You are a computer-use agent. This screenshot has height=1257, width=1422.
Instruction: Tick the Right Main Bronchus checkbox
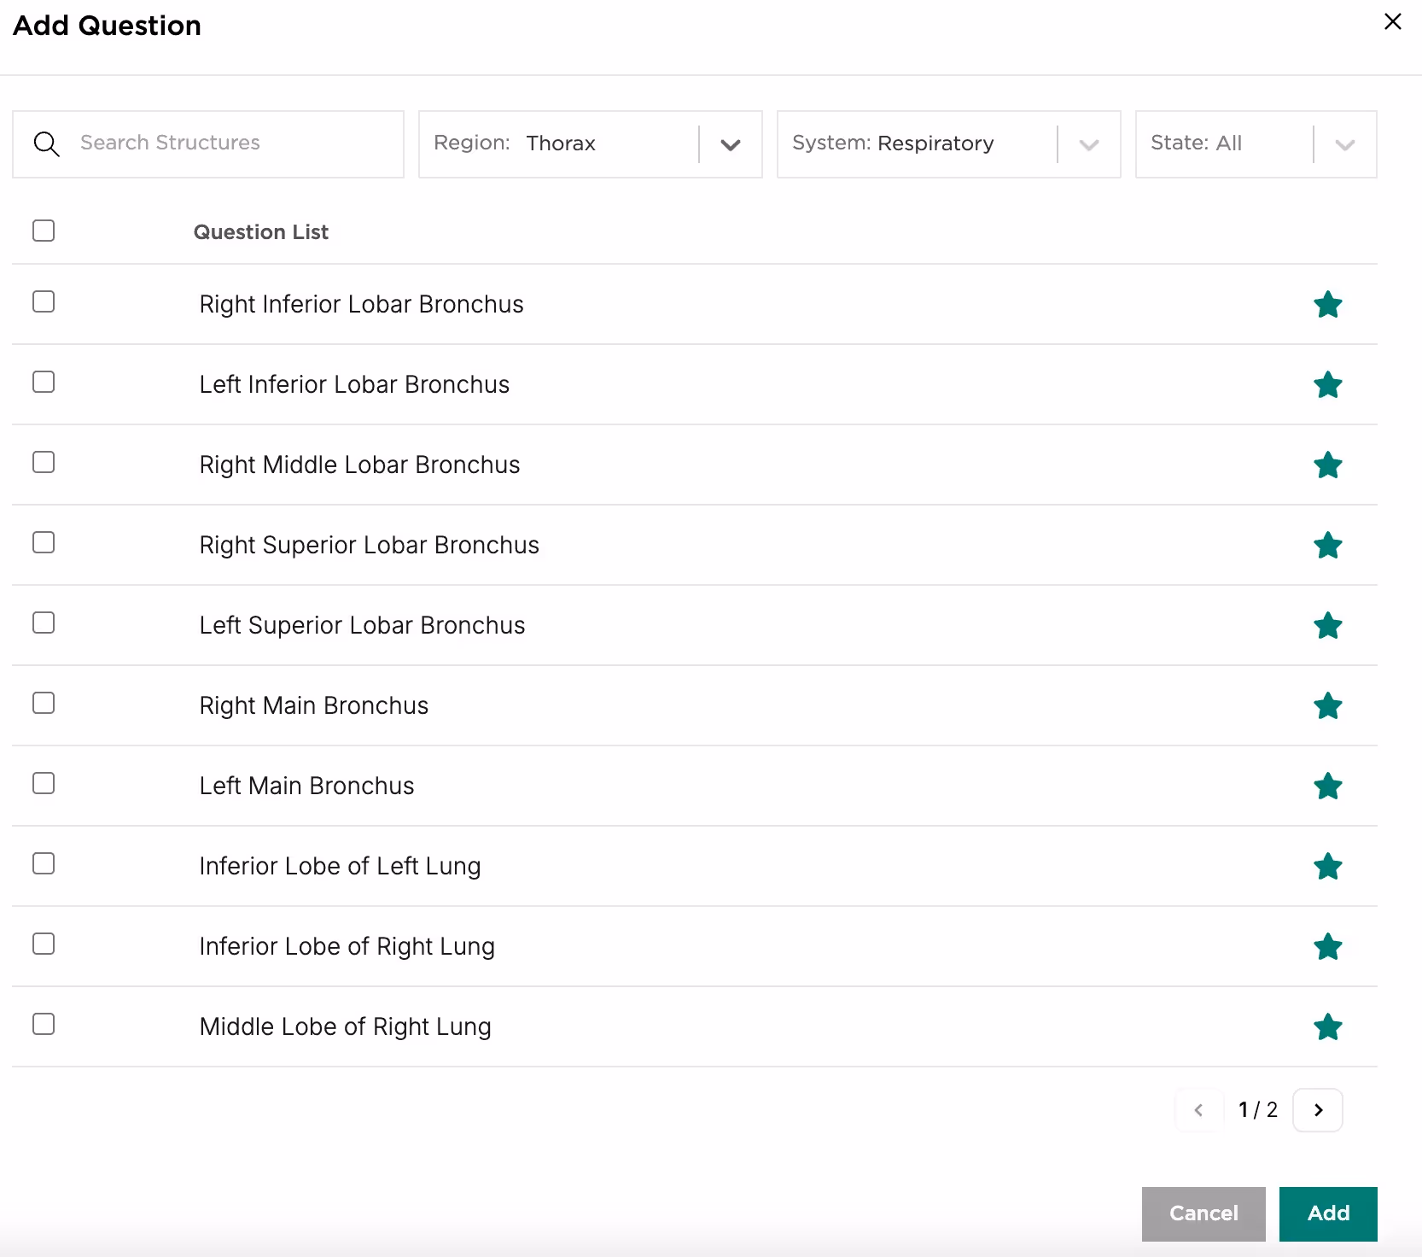coord(44,703)
